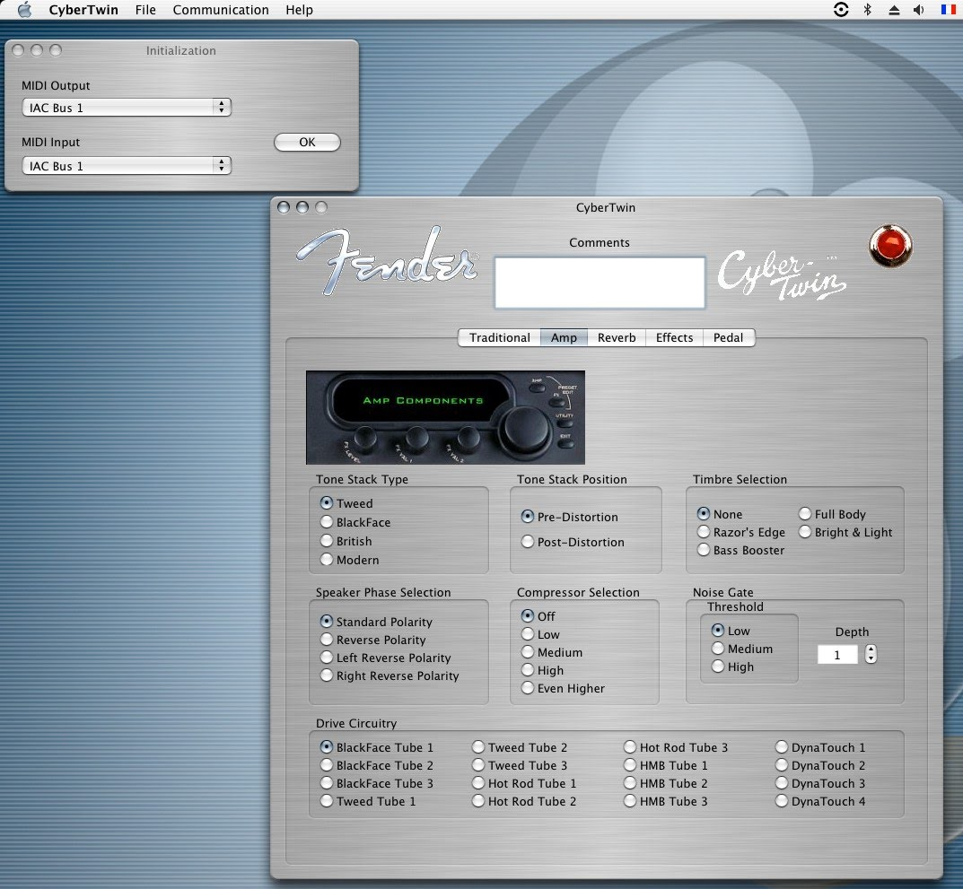
Task: Open the Bluetooth menu bar icon
Action: click(867, 10)
